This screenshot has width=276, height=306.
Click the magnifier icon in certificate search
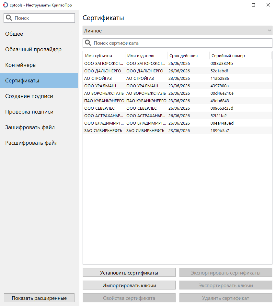click(x=88, y=43)
